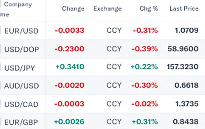Click the -0.39% change value for USD/DOP
This screenshot has height=129, width=205.
pyautogui.click(x=145, y=49)
